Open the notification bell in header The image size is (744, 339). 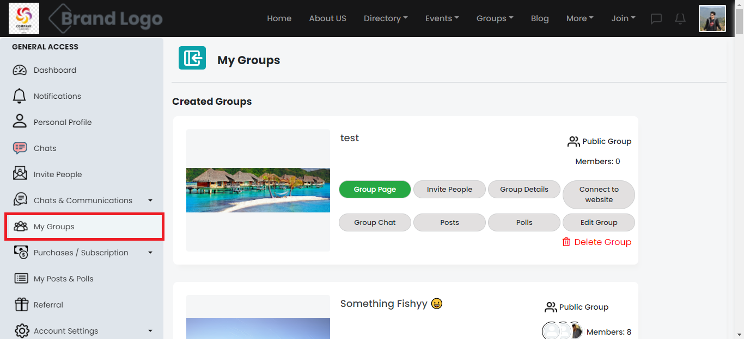[680, 18]
